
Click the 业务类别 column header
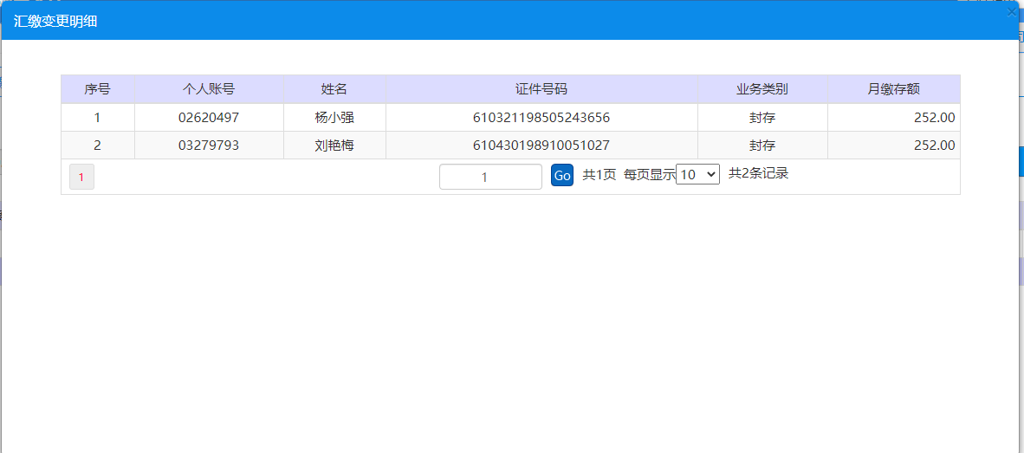point(762,89)
